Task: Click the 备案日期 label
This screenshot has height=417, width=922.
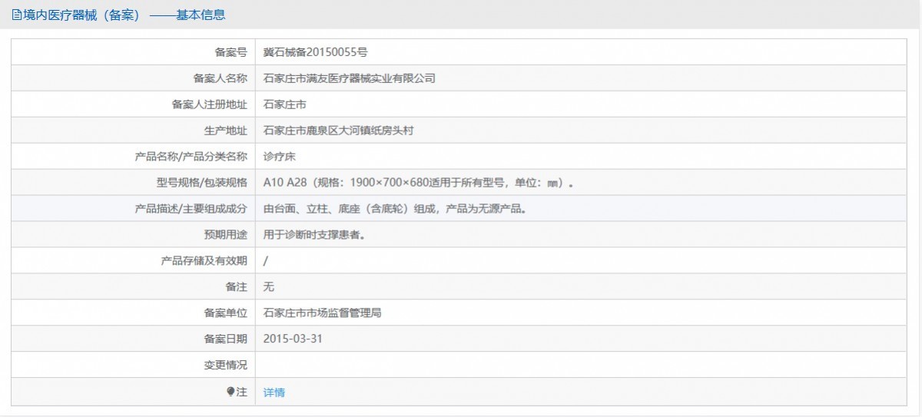Action: (226, 339)
